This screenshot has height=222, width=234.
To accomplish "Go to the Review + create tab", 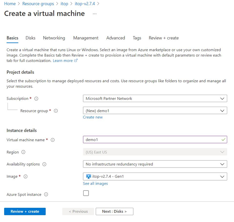I will (x=163, y=38).
